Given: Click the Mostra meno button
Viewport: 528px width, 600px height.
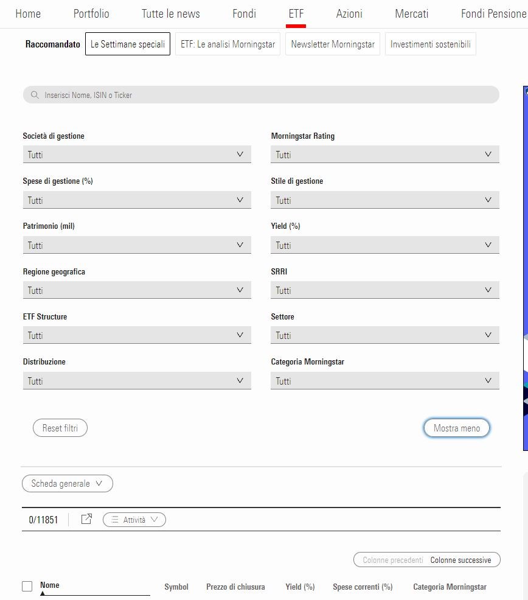Looking at the screenshot, I should 456,428.
